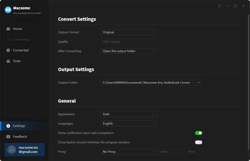Open the Output Format dropdown
The height and width of the screenshot is (161, 250).
tap(129, 32)
